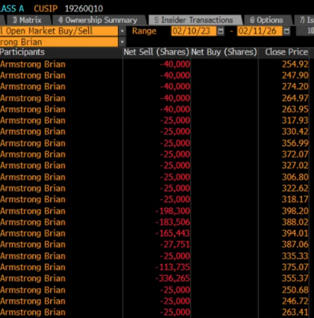
Task: Click the 250.68 close price cell
Action: tap(295, 290)
